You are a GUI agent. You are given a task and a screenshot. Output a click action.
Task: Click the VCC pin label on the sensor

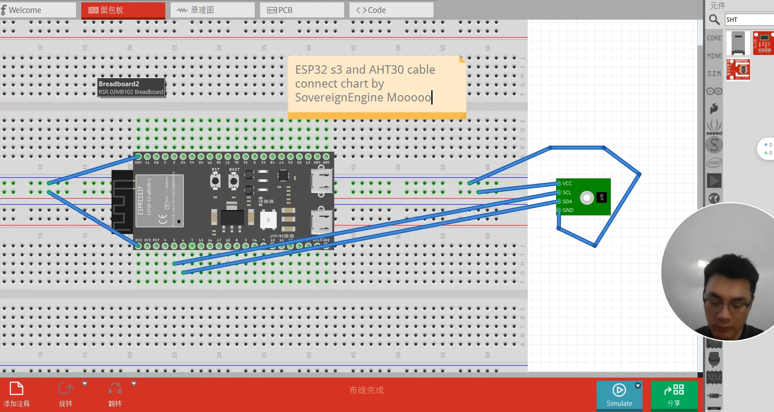click(x=567, y=183)
